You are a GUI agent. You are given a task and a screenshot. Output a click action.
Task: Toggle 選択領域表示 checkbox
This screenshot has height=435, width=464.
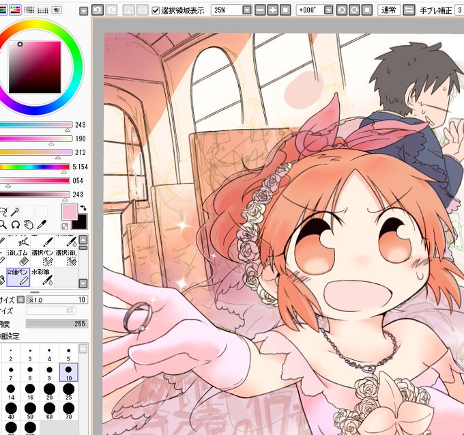[156, 11]
